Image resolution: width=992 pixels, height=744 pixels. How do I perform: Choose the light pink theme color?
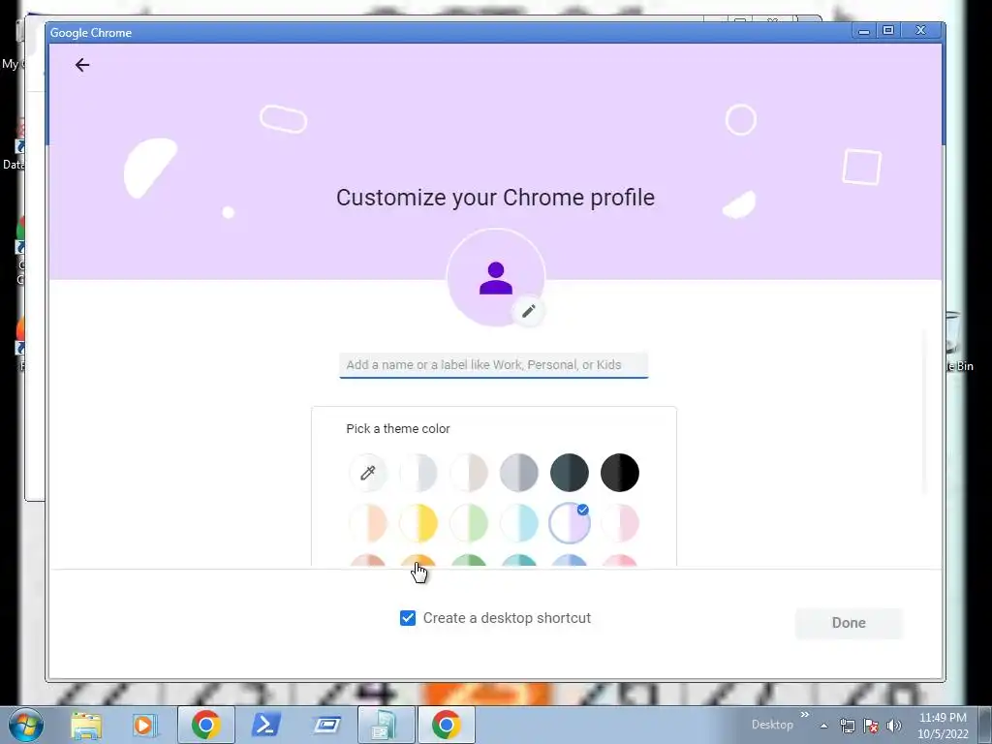point(619,523)
